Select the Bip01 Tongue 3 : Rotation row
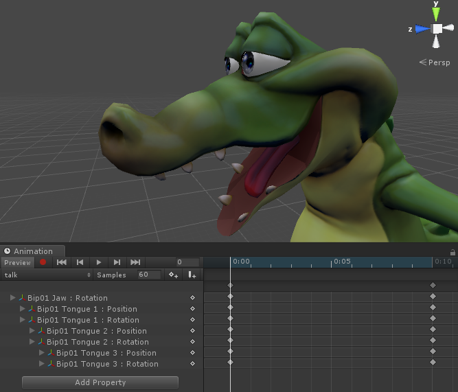 [x=102, y=364]
